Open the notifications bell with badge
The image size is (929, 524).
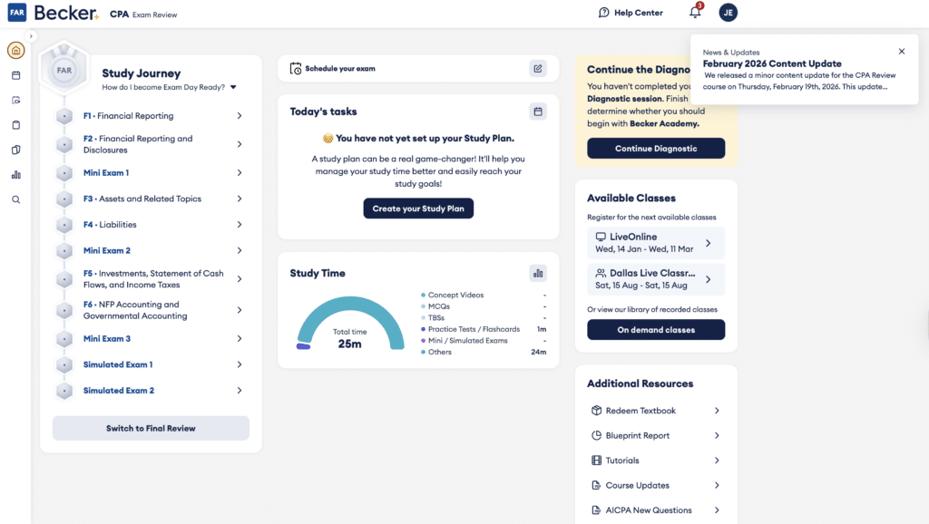[x=694, y=12]
